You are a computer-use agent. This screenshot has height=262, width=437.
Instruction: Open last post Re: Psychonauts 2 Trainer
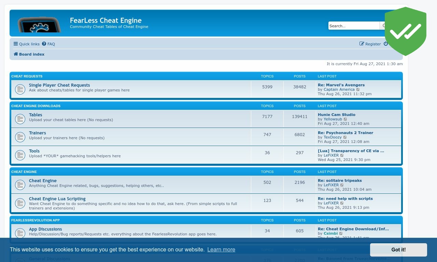click(x=346, y=133)
